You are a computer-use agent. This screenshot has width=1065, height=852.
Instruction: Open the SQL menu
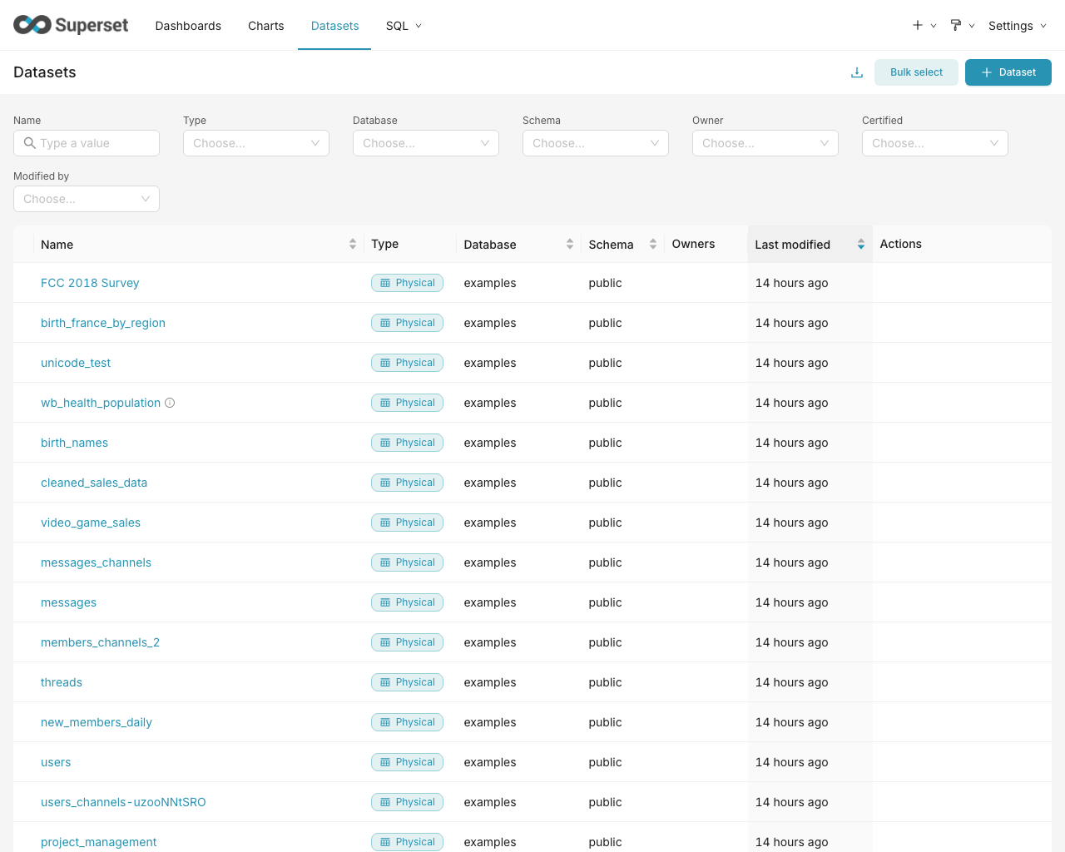pyautogui.click(x=403, y=26)
